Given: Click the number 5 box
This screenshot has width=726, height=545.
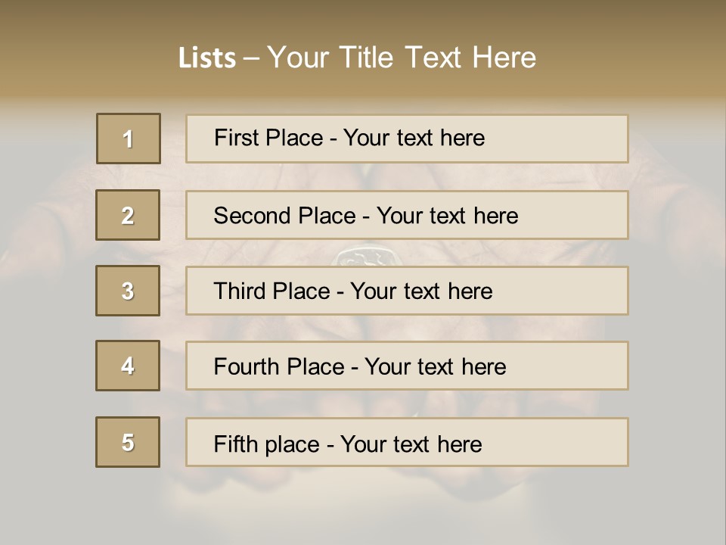Looking at the screenshot, I should click(128, 442).
